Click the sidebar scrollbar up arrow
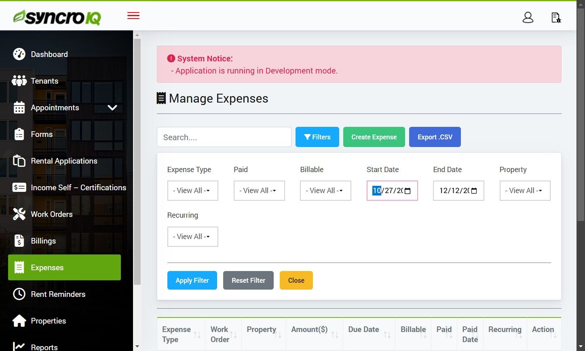Image resolution: width=585 pixels, height=351 pixels. tap(137, 35)
